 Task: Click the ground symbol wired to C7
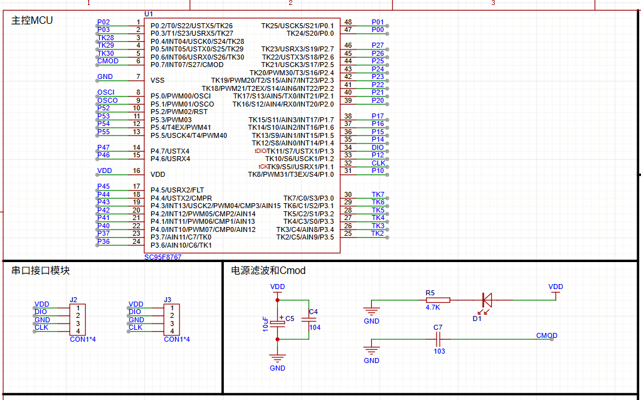point(371,351)
